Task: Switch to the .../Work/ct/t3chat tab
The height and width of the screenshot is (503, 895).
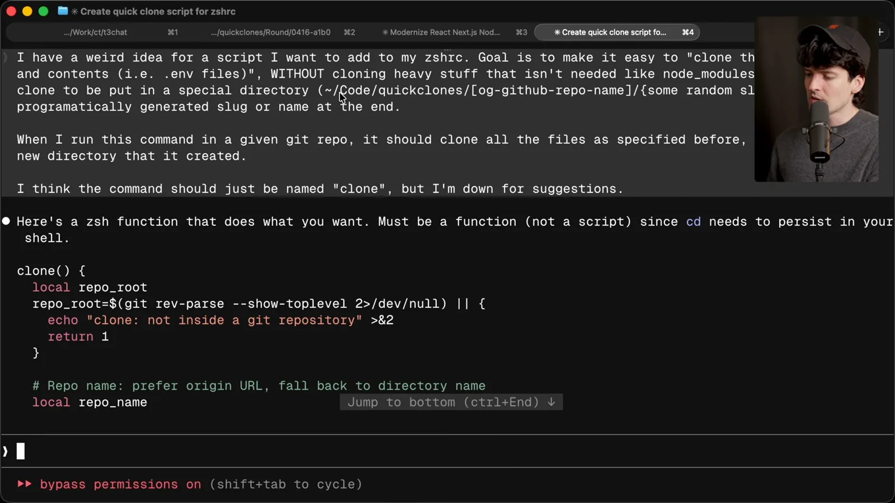Action: pos(95,32)
